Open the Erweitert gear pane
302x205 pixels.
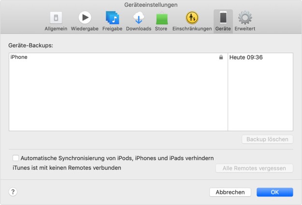[245, 21]
